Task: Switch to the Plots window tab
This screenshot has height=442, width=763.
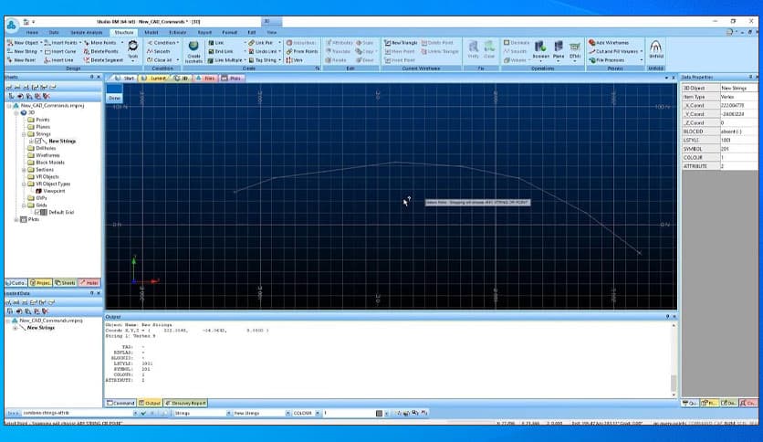Action: [x=232, y=79]
